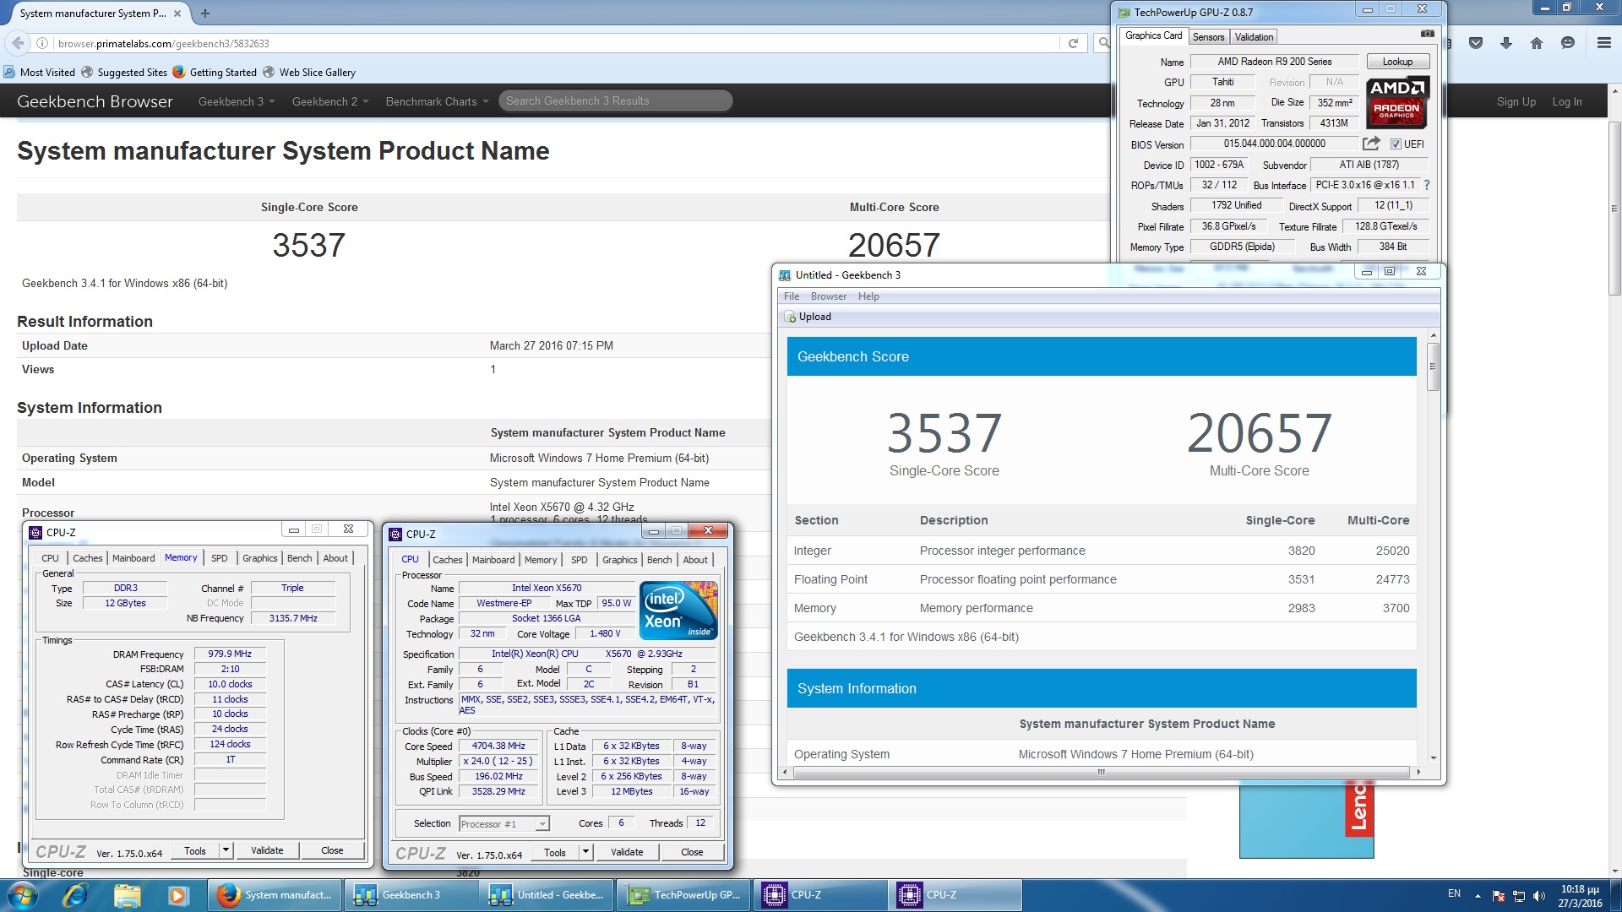Open File menu in Geekbench 3 window
The height and width of the screenshot is (912, 1622).
pos(792,296)
